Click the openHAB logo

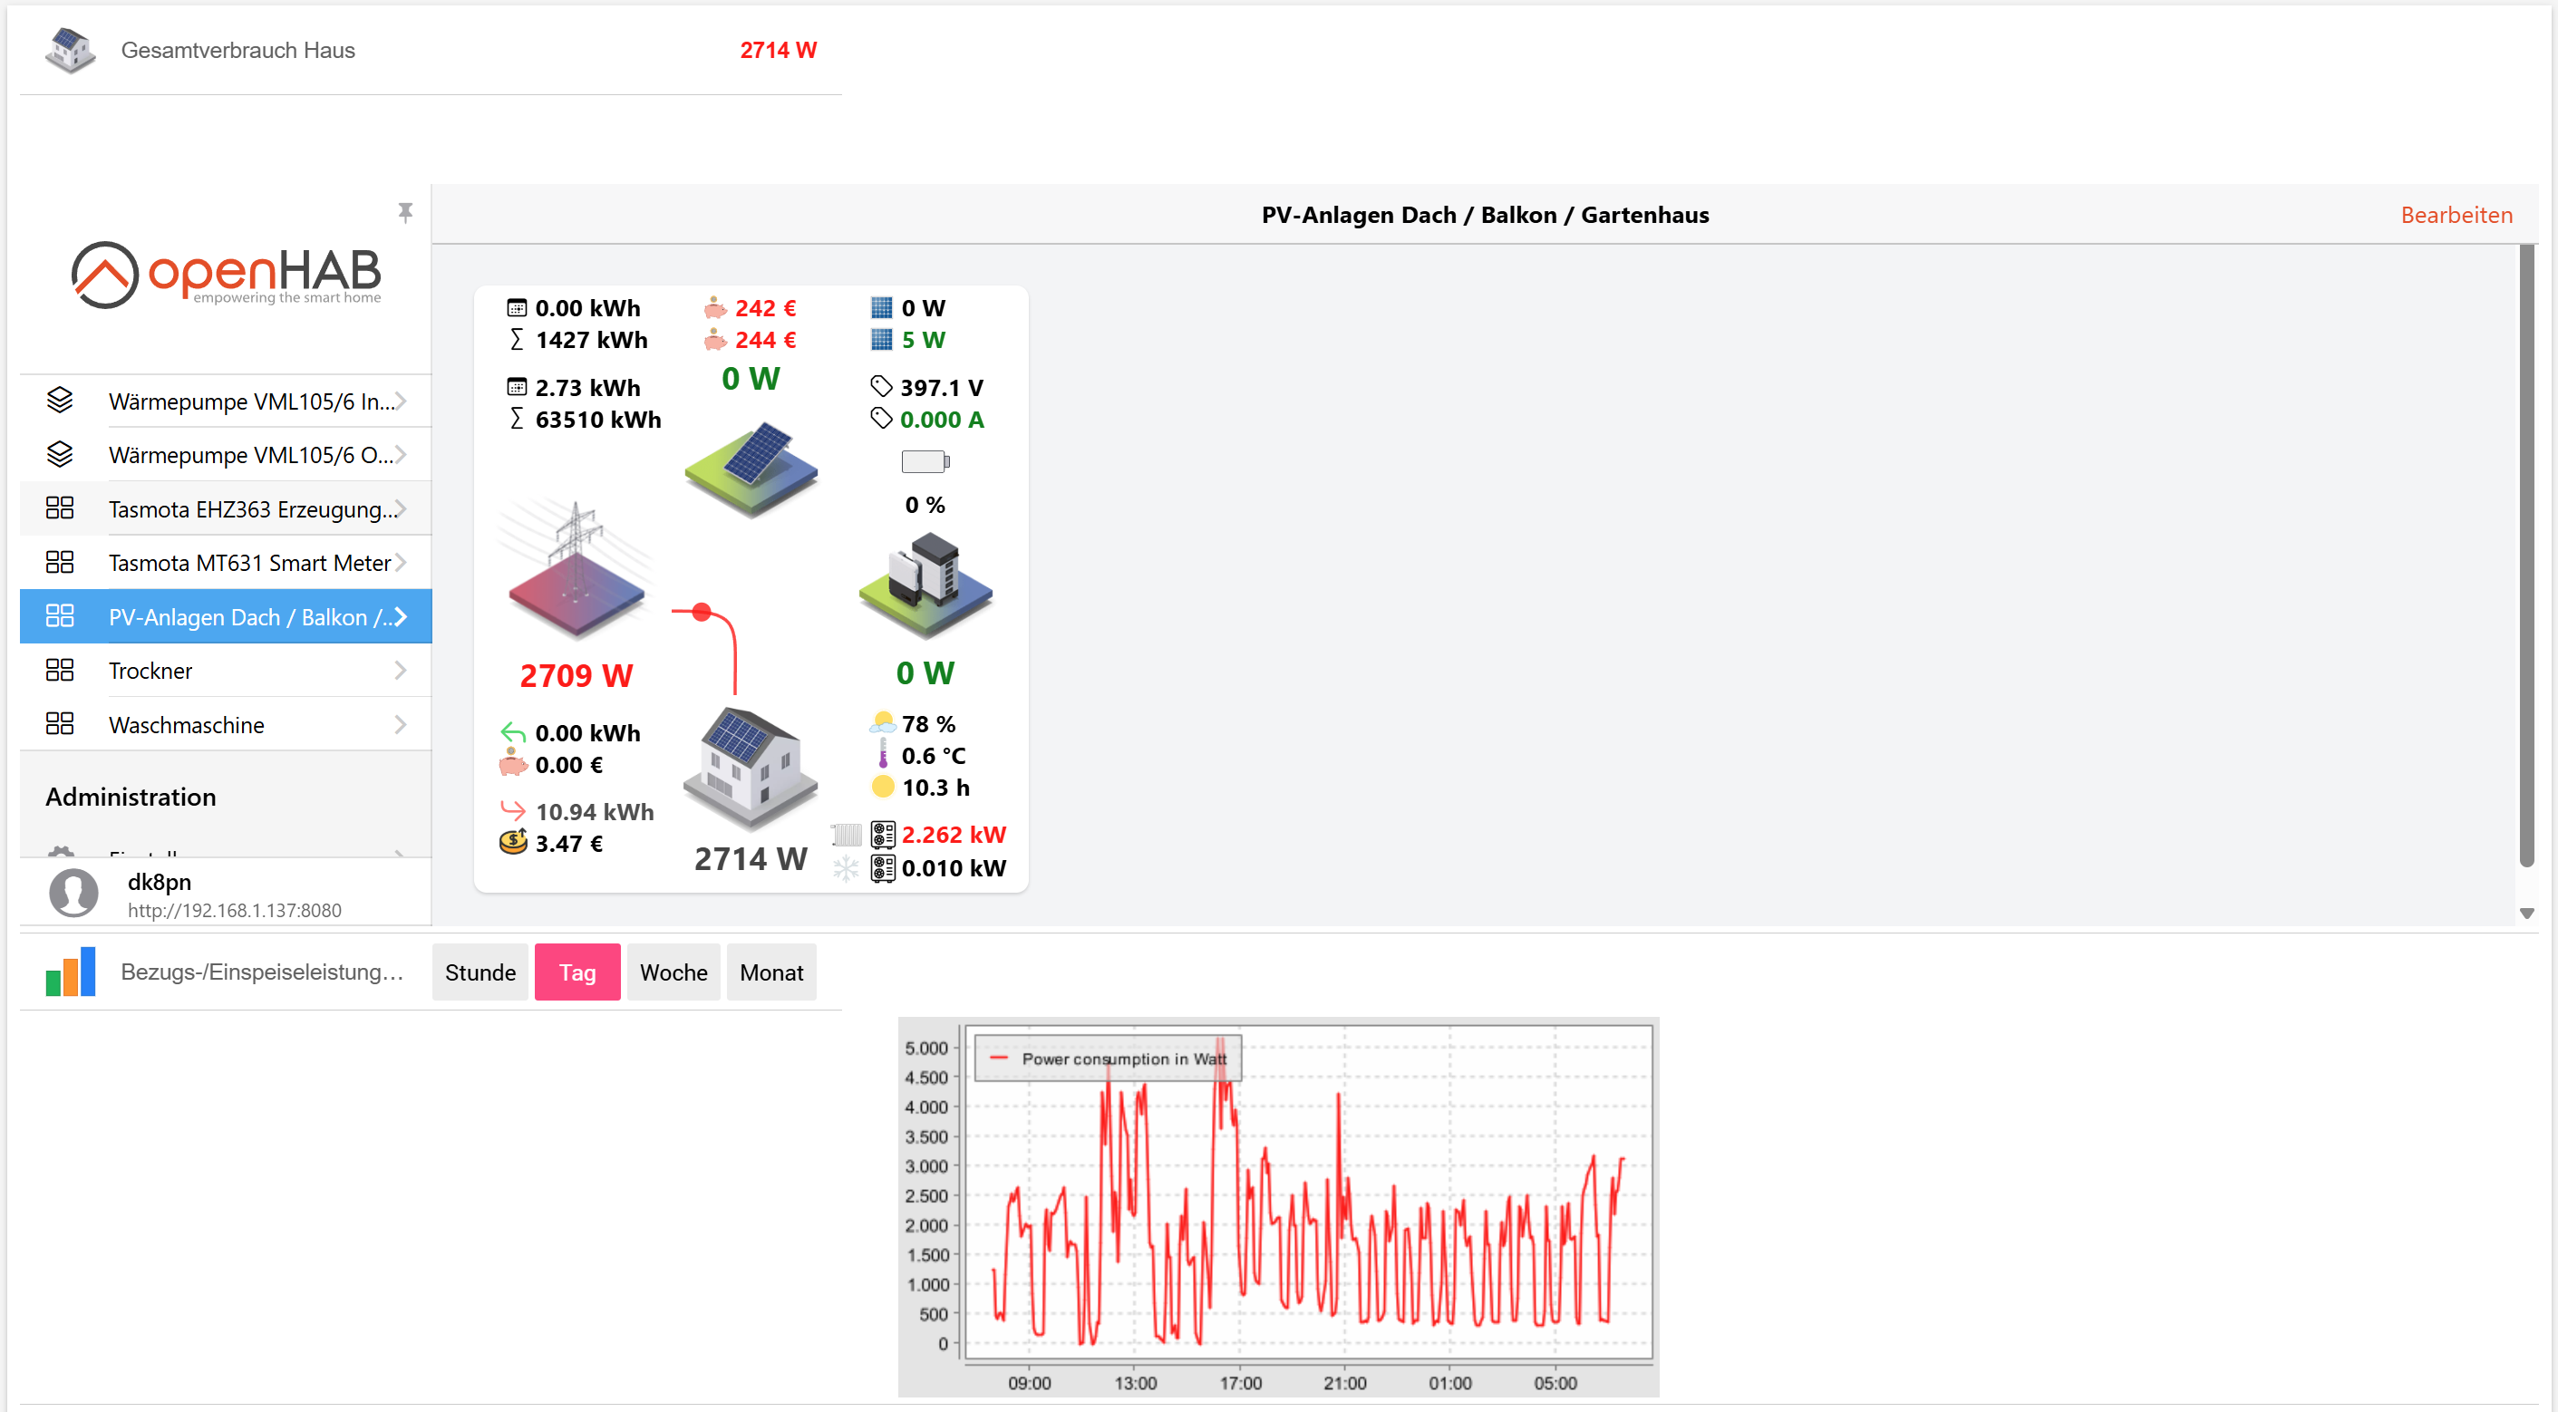tap(227, 274)
